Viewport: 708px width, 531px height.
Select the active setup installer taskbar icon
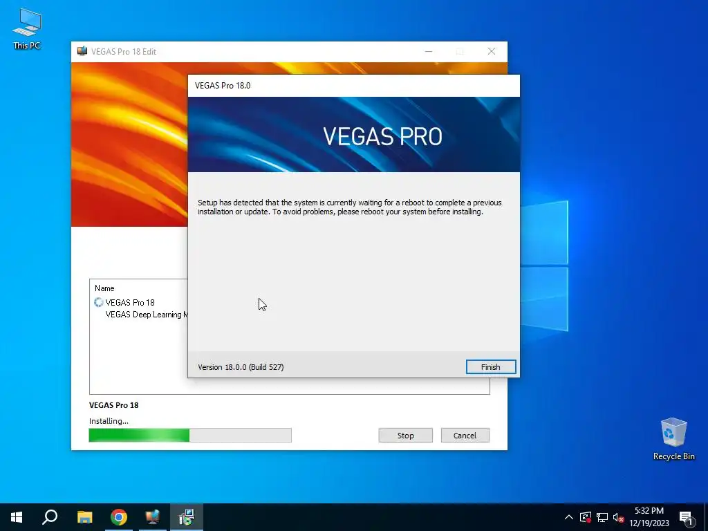tap(187, 517)
